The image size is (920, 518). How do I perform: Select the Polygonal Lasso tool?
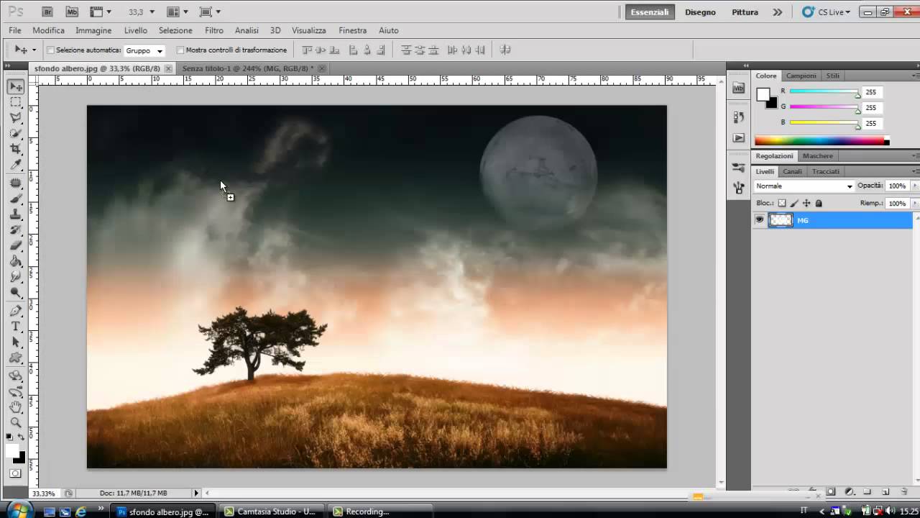[x=16, y=117]
